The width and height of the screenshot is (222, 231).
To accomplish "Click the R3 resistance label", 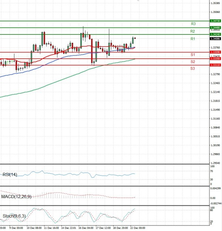I will pos(193,24).
